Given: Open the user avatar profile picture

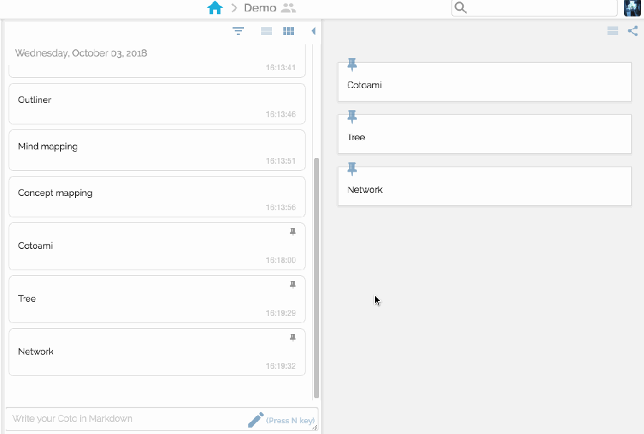Looking at the screenshot, I should point(632,8).
